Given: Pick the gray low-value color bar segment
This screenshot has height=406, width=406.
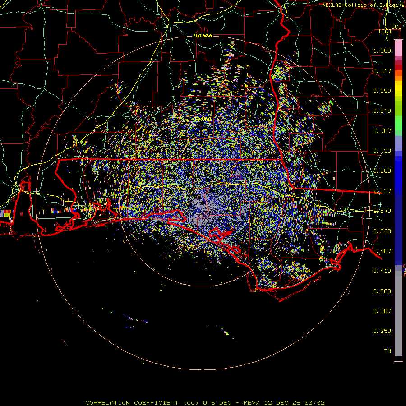Looking at the screenshot, I should [398, 314].
